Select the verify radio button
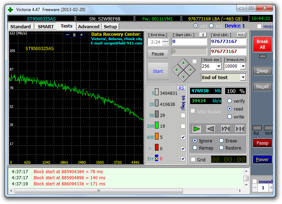Screen dimensions: 282x204 [x=229, y=101]
